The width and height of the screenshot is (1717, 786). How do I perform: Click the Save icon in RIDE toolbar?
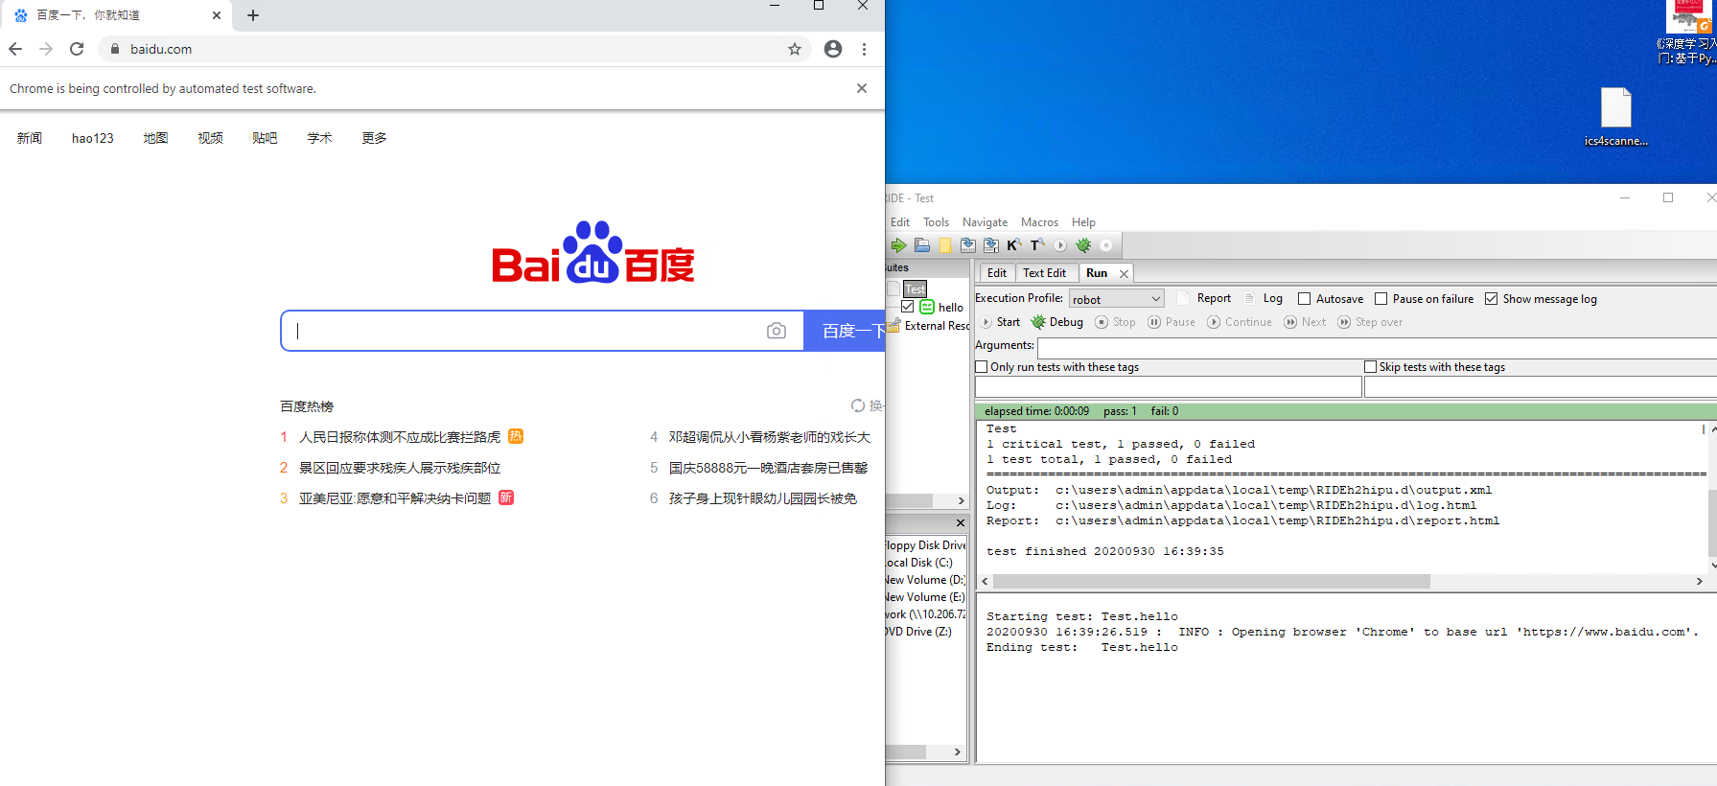pos(968,245)
